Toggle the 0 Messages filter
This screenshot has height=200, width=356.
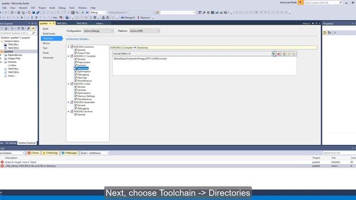[x=69, y=153]
